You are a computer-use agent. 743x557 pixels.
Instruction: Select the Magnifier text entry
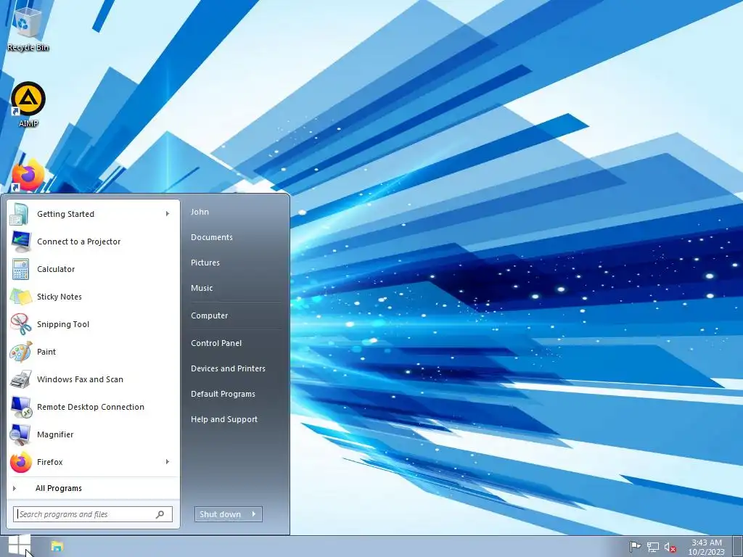pos(55,434)
